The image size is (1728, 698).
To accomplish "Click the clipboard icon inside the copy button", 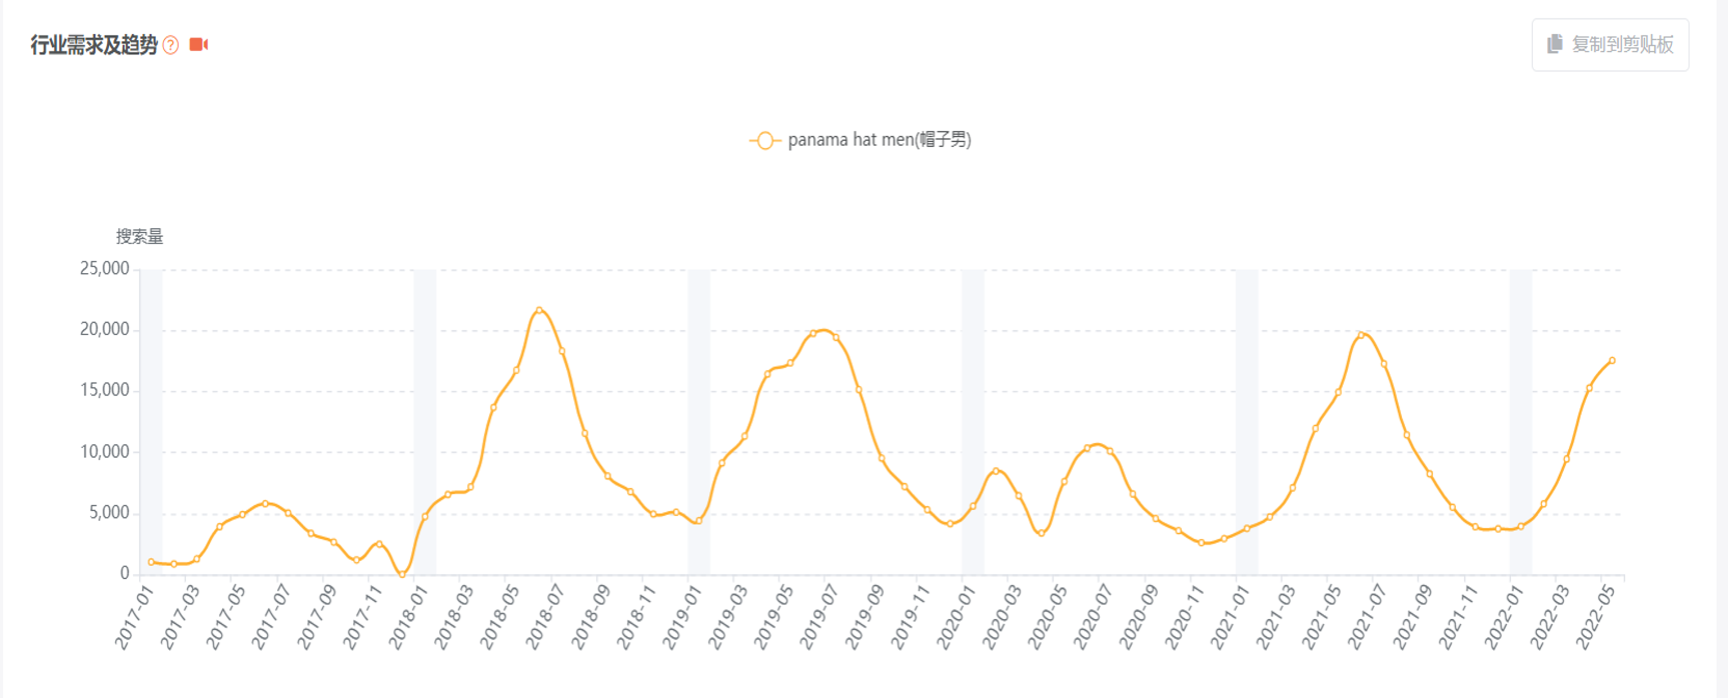I will [1554, 44].
